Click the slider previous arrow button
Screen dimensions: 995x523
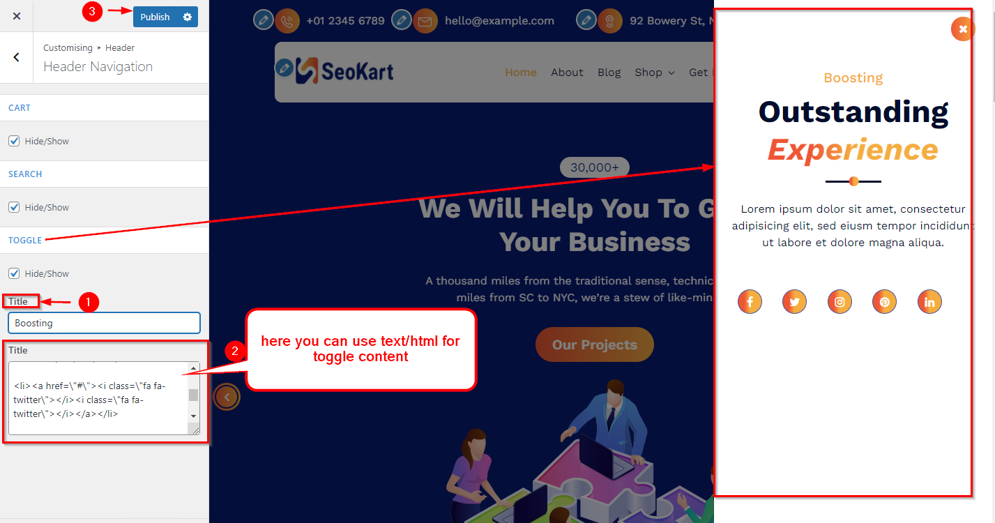click(227, 397)
